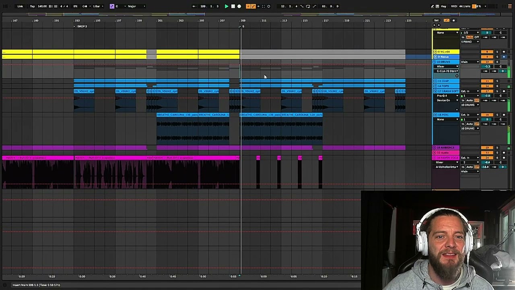
Task: Select the 23 Audio track header
Action: pos(446,153)
